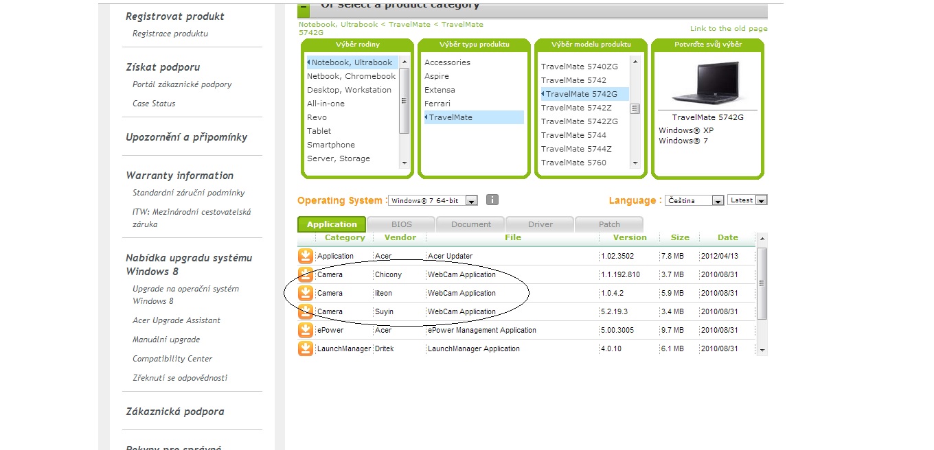This screenshot has width=934, height=450.
Task: Select TravelMate 5742Z model
Action: click(x=576, y=108)
